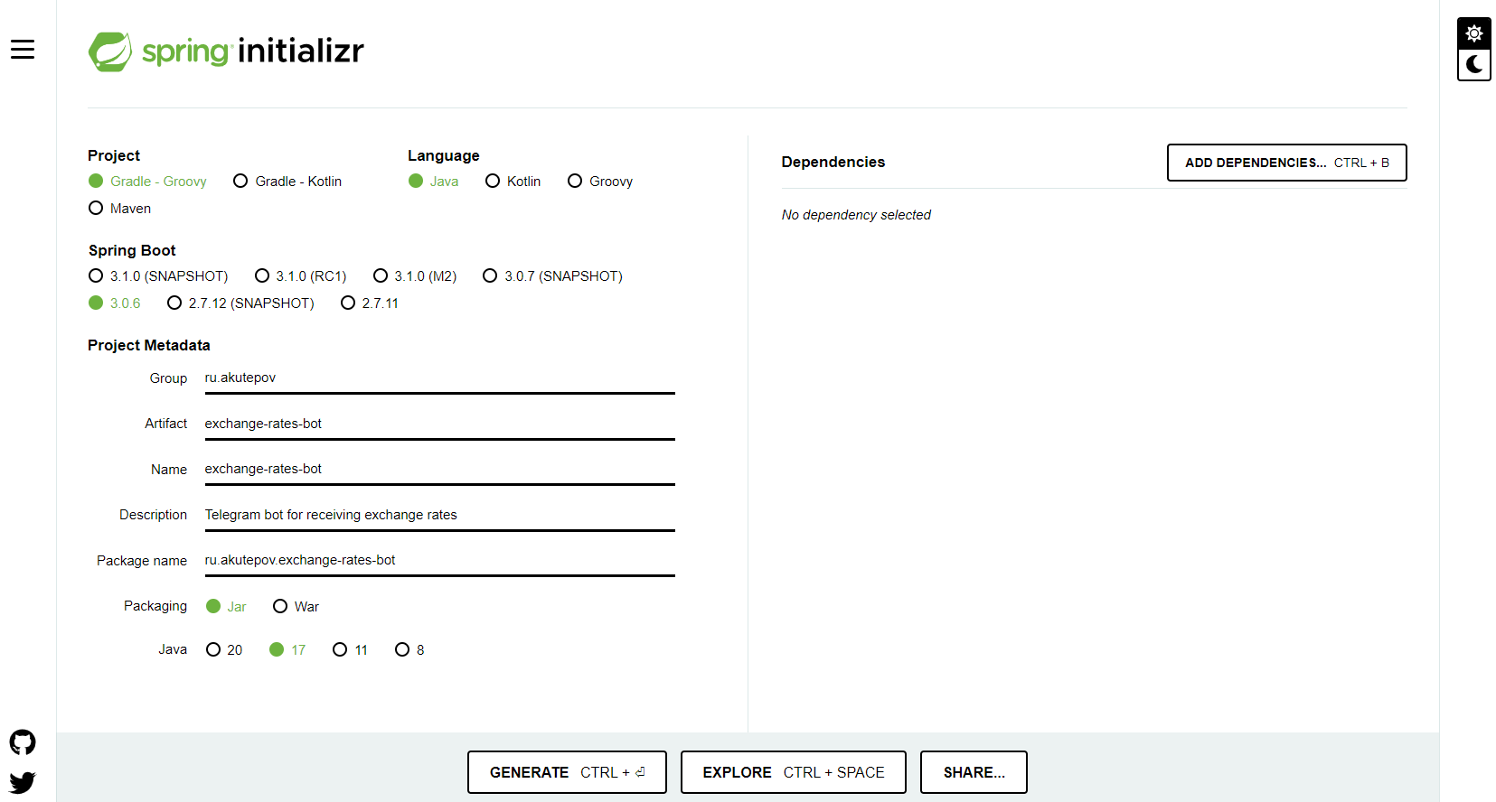Select Spring Boot 3.0.6
This screenshot has height=802, width=1496.
click(115, 303)
